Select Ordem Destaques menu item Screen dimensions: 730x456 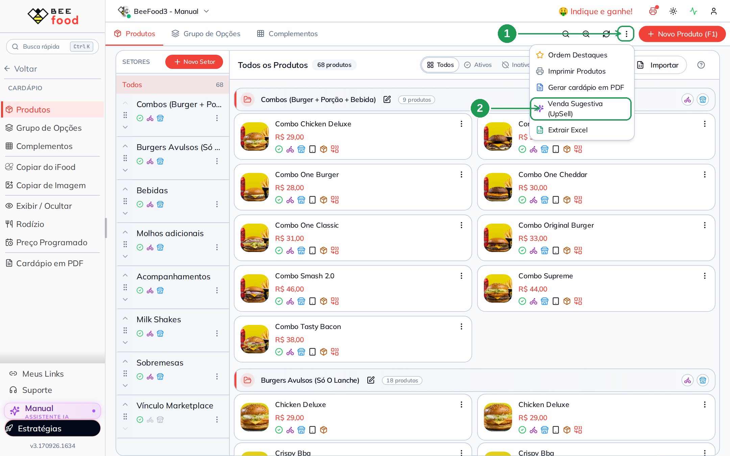582,55
